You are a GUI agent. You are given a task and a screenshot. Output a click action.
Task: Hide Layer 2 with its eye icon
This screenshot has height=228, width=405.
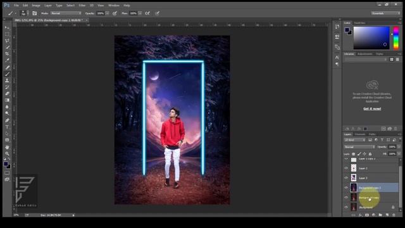point(346,168)
